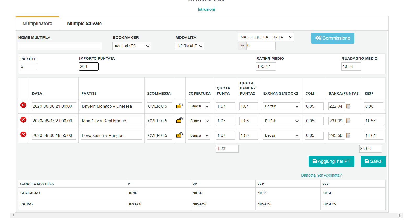Open Betfair exchange dropdown for Man City row
This screenshot has width=405, height=222.
tap(281, 121)
